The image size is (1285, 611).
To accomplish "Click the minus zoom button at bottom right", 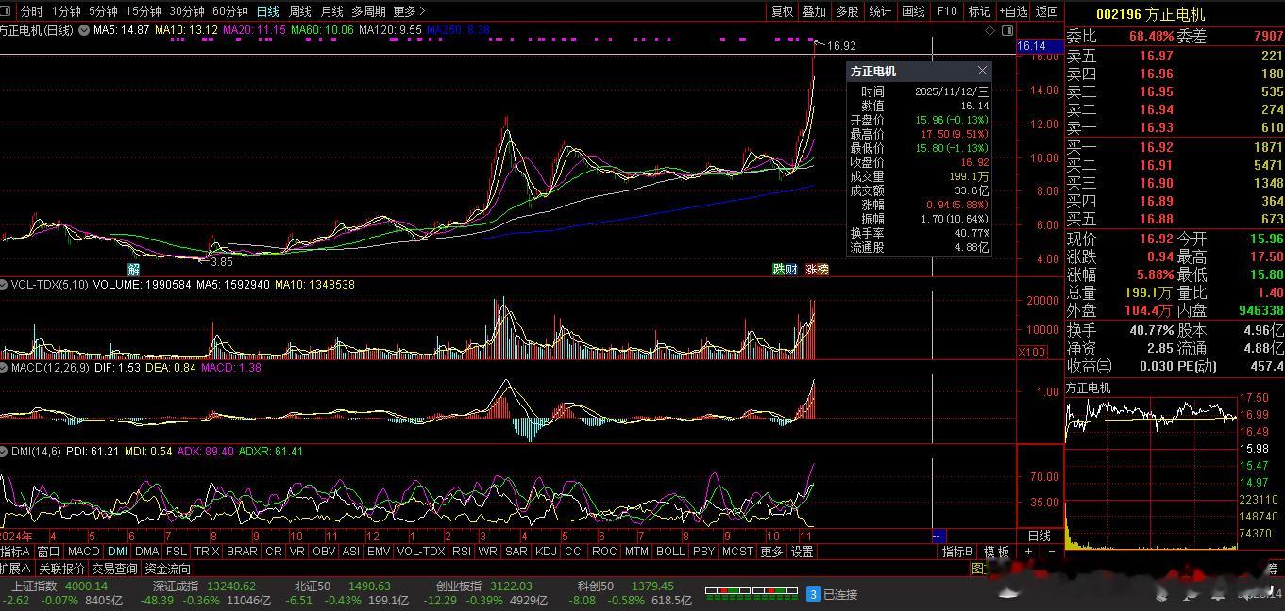I will pyautogui.click(x=1051, y=552).
